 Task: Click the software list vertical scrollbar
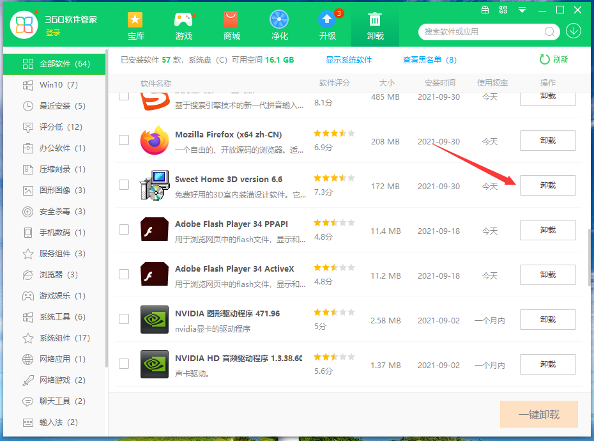pos(590,258)
